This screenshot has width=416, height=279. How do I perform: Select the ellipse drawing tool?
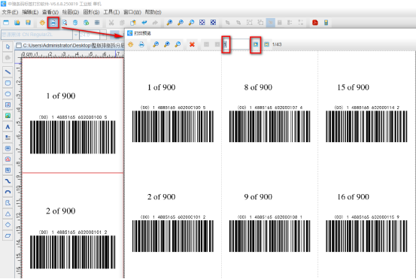pos(8,94)
